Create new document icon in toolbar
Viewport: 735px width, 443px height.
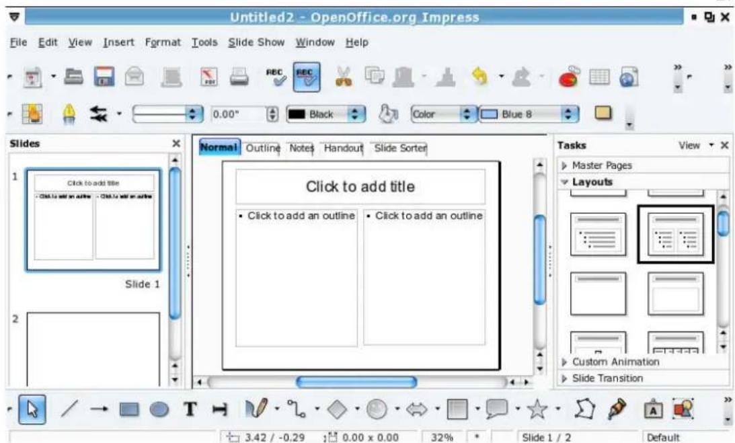33,77
